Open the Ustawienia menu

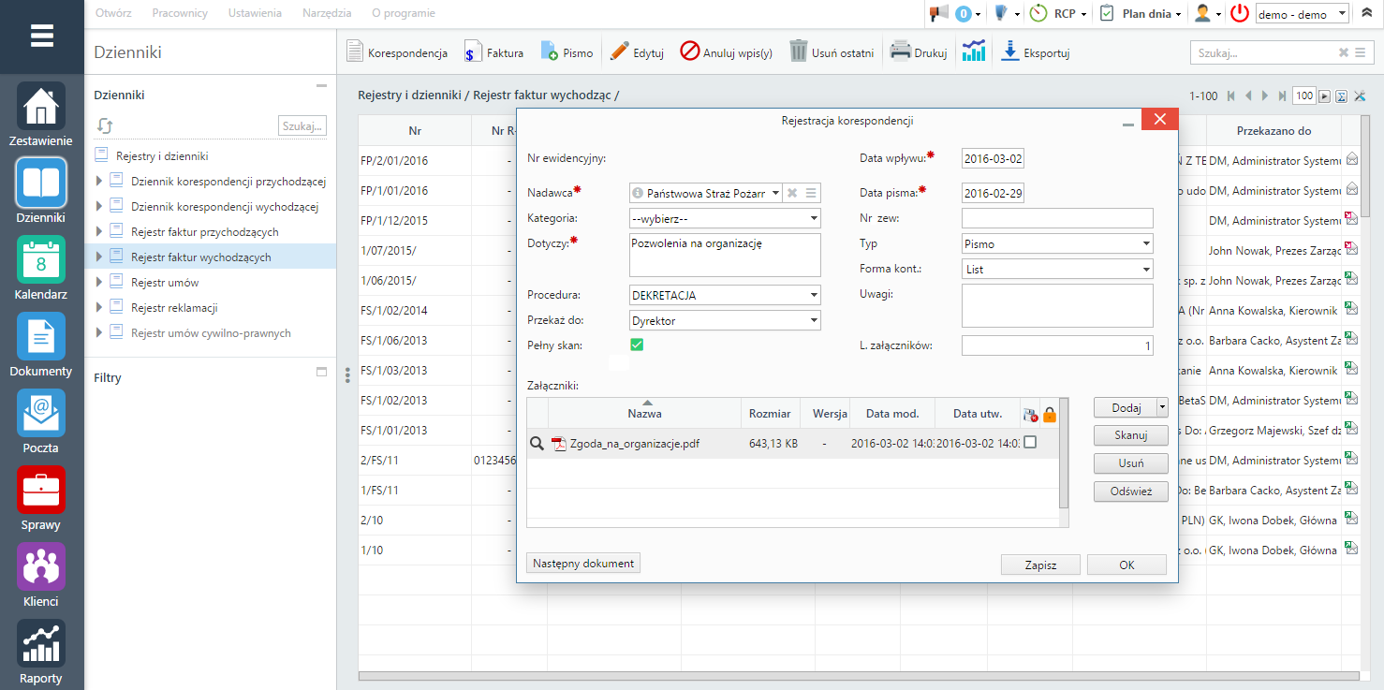(255, 13)
